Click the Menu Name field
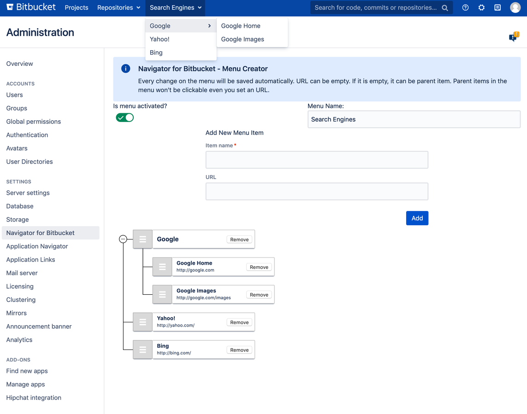527x414 pixels. [414, 119]
